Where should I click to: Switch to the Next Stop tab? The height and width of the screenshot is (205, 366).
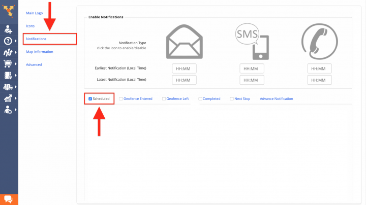point(242,99)
